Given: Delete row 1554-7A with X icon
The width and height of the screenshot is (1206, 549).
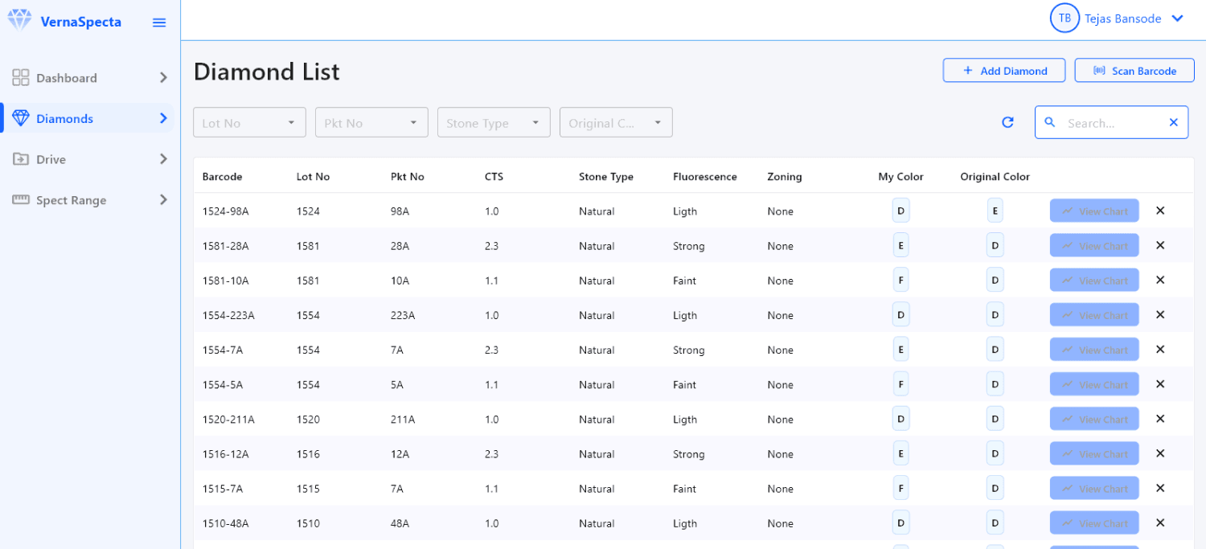Looking at the screenshot, I should [1160, 349].
